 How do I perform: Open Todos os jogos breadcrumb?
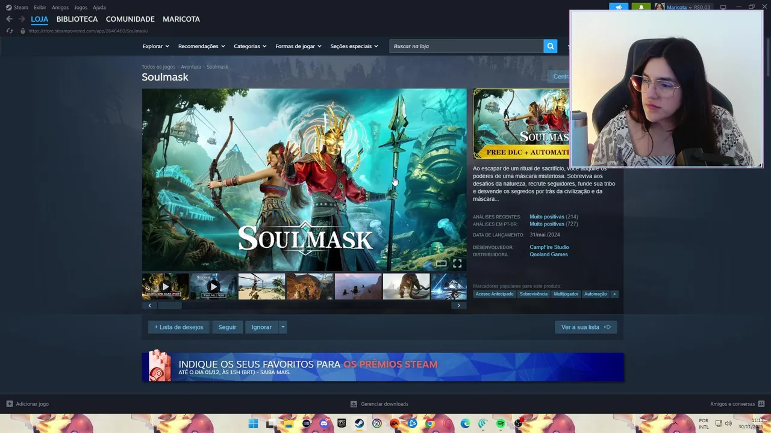click(158, 67)
